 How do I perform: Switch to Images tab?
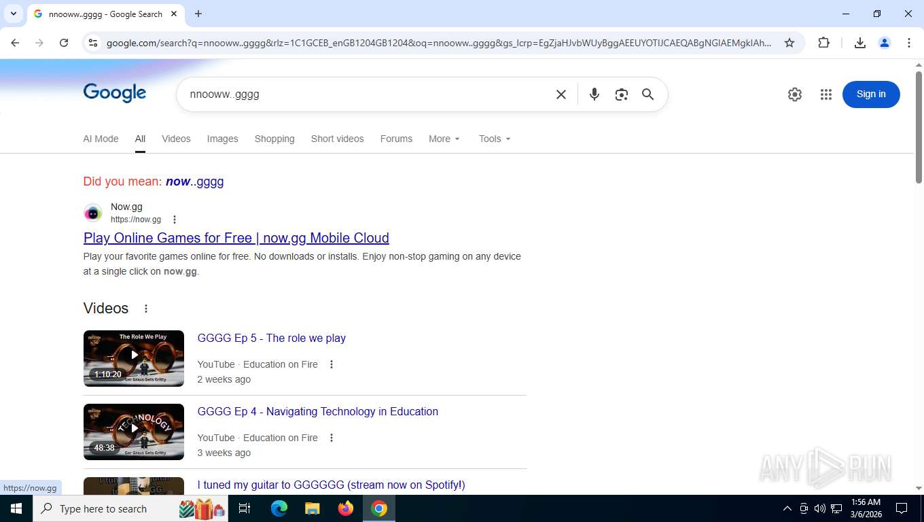click(222, 139)
